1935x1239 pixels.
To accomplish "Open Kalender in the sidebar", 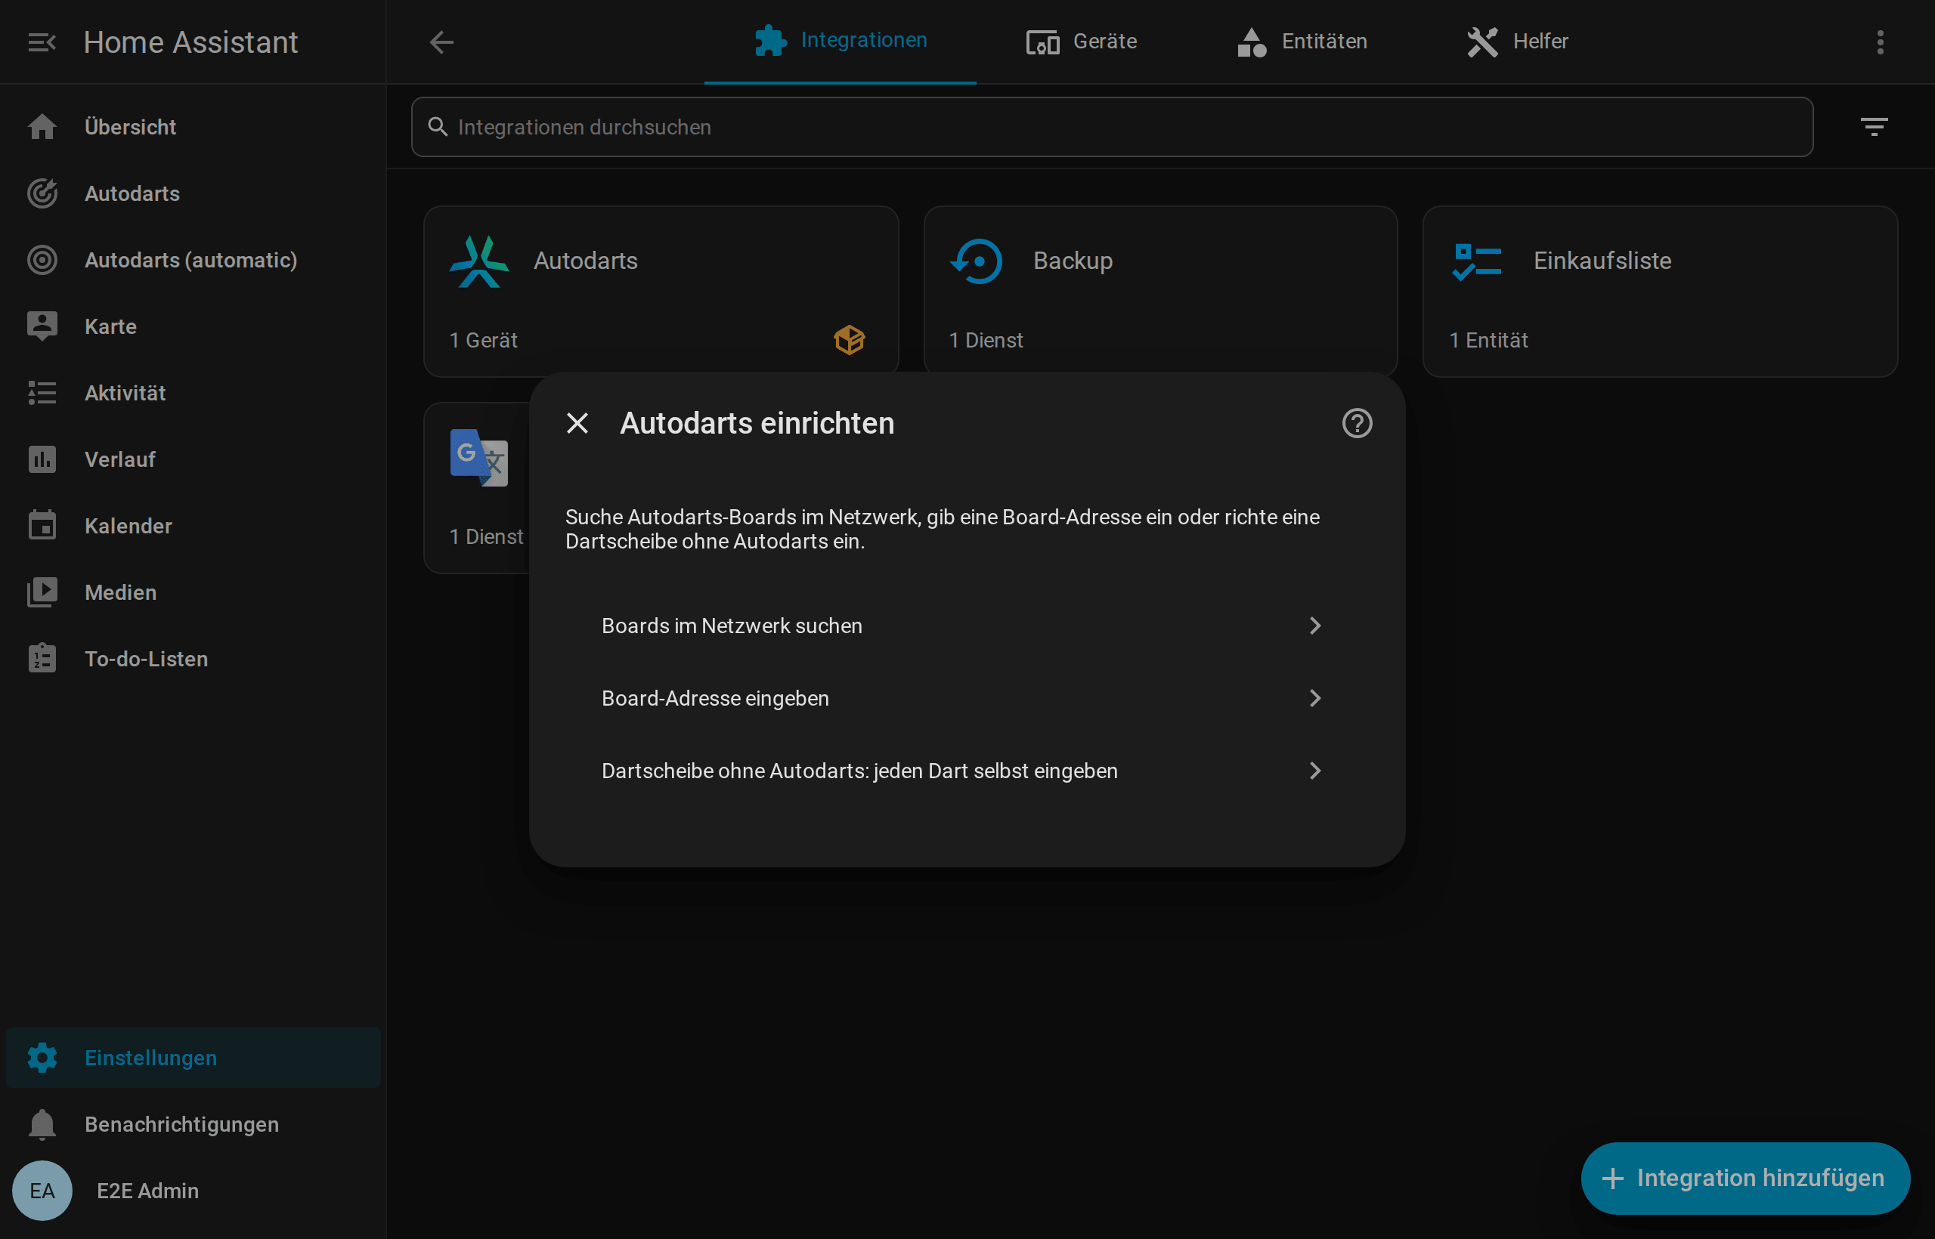I will click(x=193, y=526).
